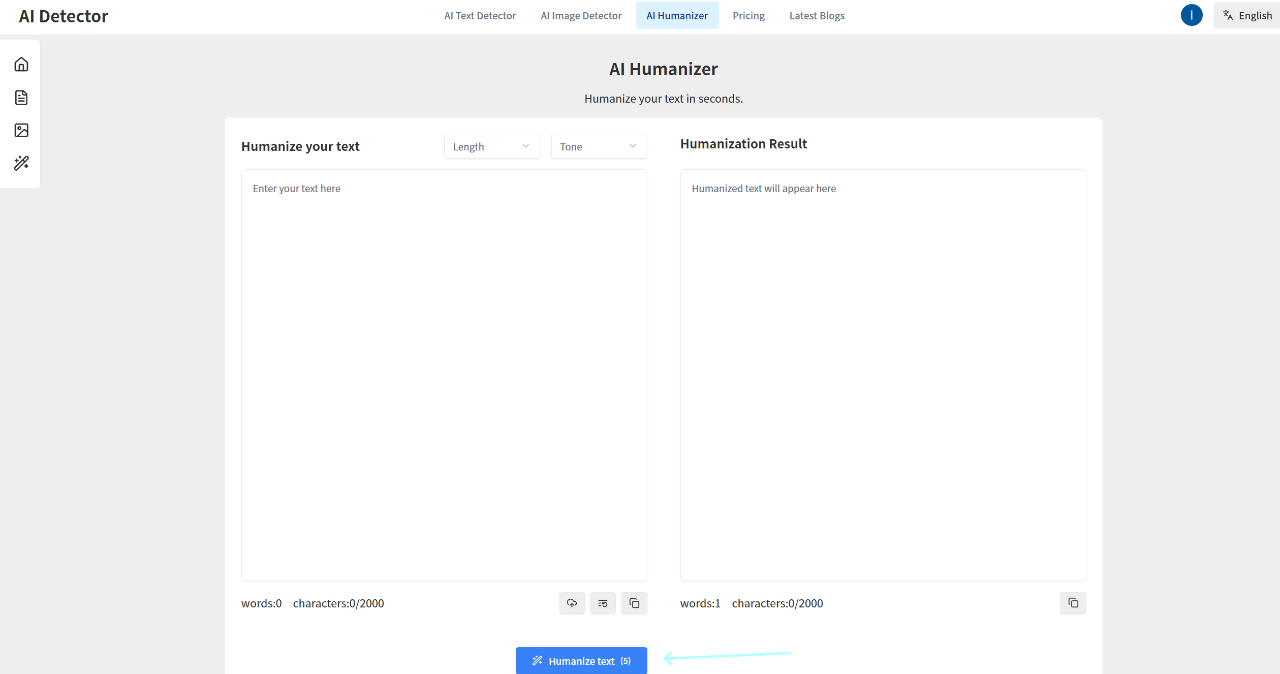Go to the Pricing page

pyautogui.click(x=748, y=16)
